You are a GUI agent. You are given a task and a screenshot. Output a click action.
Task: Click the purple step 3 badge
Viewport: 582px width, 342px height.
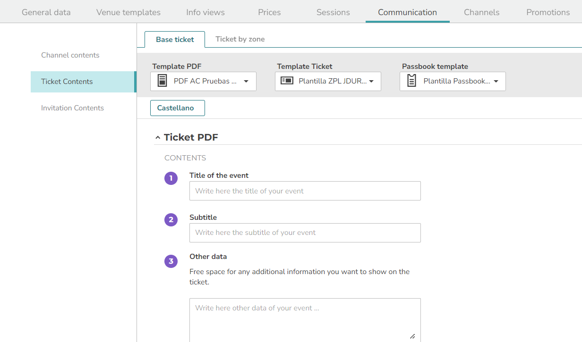point(171,261)
